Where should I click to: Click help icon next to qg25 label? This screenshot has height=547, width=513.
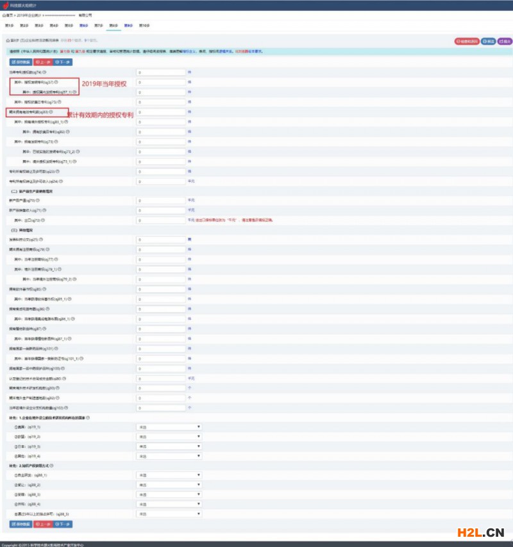[x=40, y=240]
